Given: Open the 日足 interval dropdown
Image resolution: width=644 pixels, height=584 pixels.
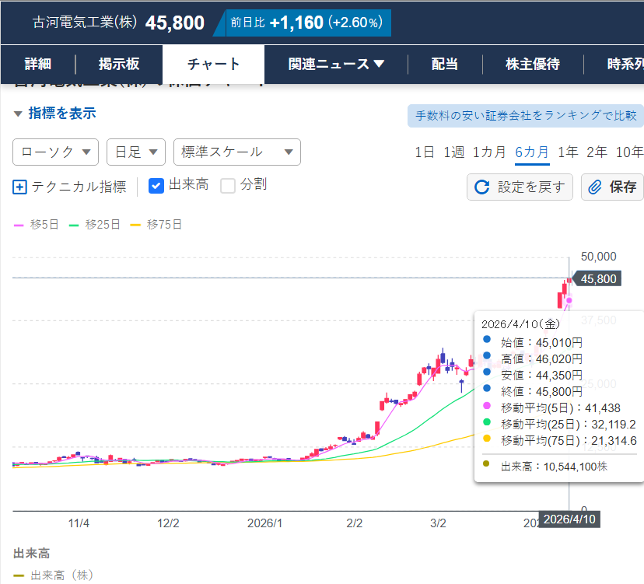Looking at the screenshot, I should 135,152.
